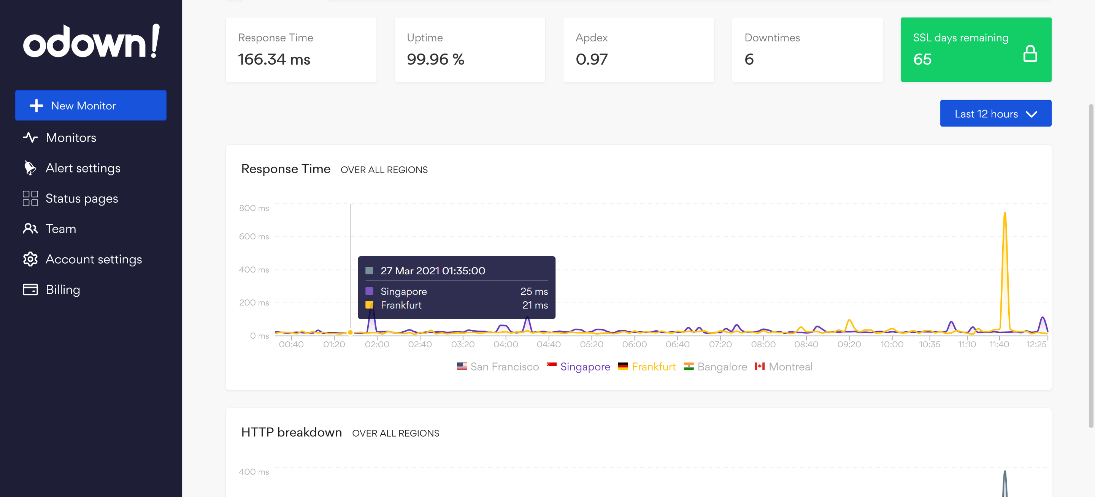Screen dimensions: 1095x497
Task: Click the Monitors pulse icon
Action: tap(30, 137)
